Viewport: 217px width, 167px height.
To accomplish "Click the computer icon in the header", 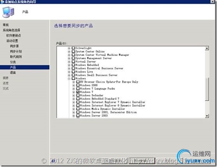I will coord(8,12).
